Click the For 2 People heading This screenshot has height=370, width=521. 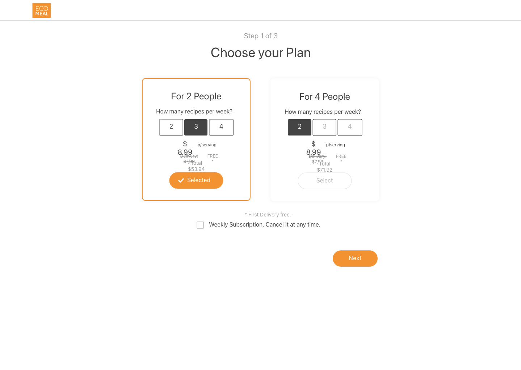click(196, 96)
